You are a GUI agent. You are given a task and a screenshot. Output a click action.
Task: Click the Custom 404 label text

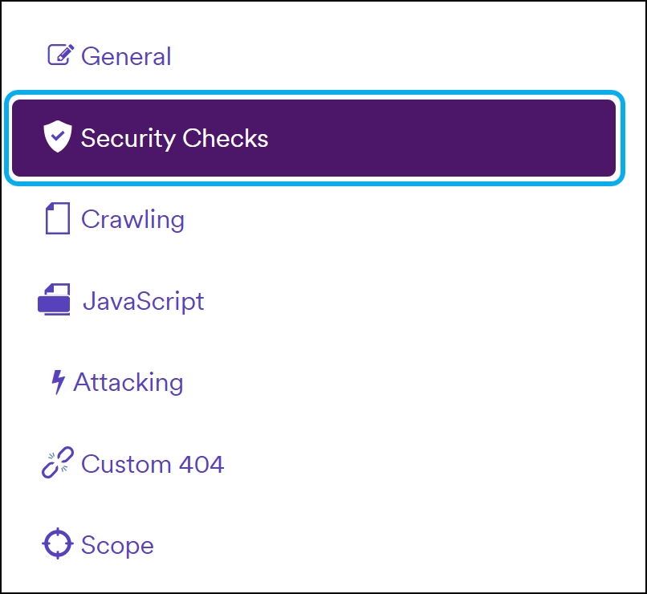point(152,465)
